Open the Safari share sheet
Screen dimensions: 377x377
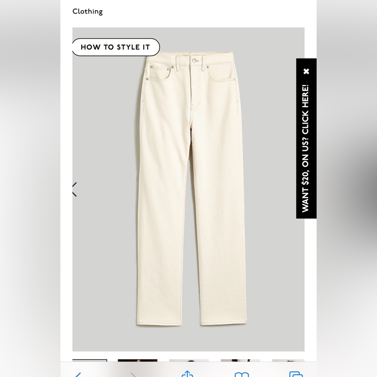point(187,374)
